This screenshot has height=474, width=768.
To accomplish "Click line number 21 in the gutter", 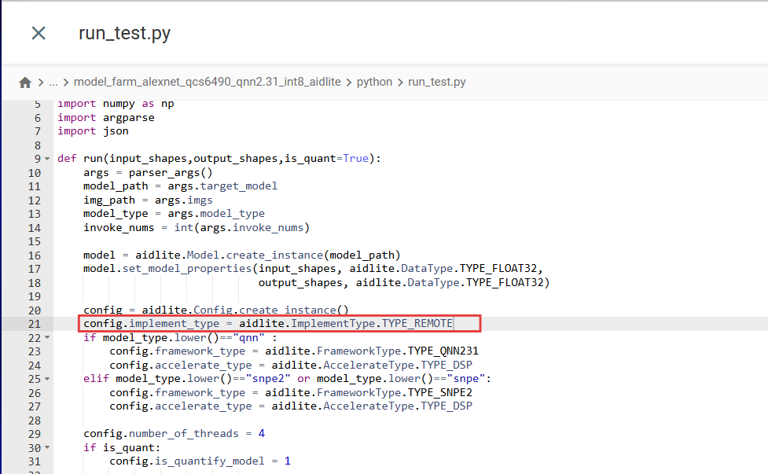I will click(x=35, y=324).
